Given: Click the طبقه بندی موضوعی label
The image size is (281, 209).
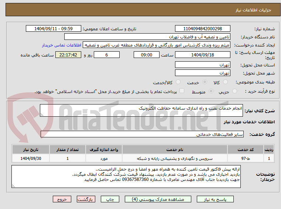Looking at the screenshot, I should (x=255, y=82).
